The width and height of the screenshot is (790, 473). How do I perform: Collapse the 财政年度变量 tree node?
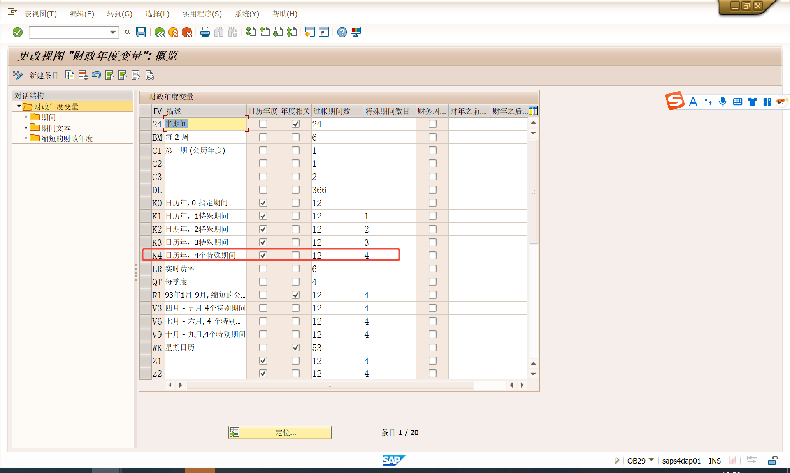[19, 106]
